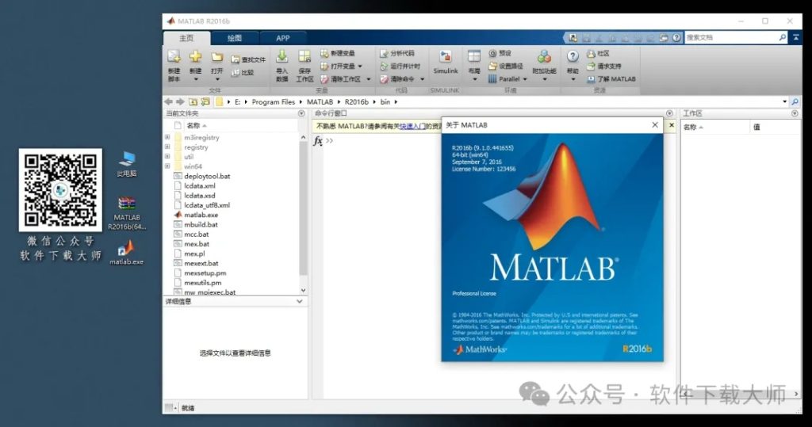Expand the util folder node

(x=167, y=156)
